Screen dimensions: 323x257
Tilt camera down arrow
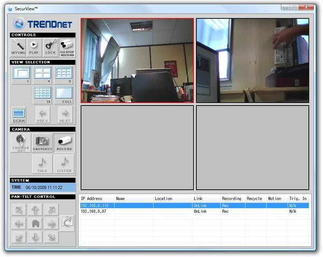tap(35, 237)
